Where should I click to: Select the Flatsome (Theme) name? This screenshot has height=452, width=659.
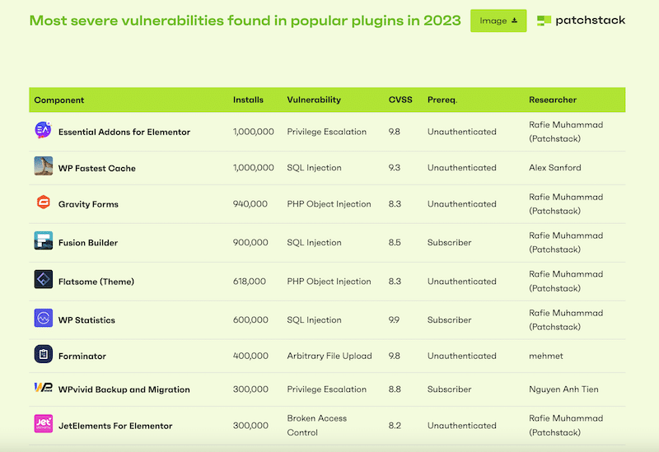point(96,282)
